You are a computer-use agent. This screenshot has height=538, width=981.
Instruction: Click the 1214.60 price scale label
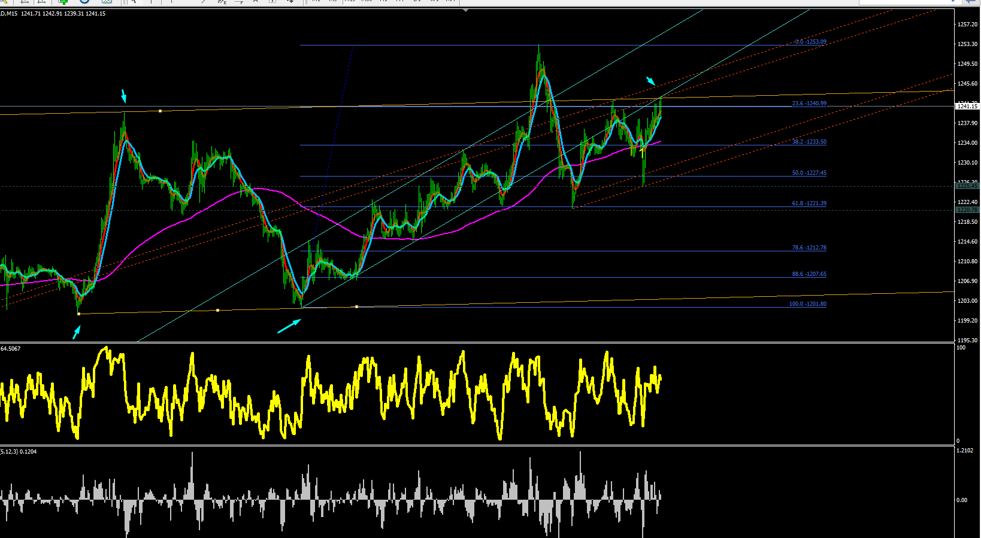click(968, 242)
